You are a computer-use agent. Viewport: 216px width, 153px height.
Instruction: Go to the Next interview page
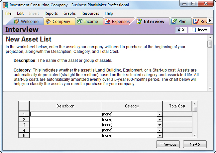(194, 144)
